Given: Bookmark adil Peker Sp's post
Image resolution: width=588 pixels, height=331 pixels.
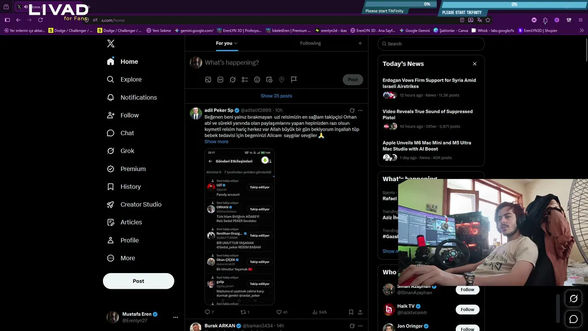Looking at the screenshot, I should coord(351,312).
